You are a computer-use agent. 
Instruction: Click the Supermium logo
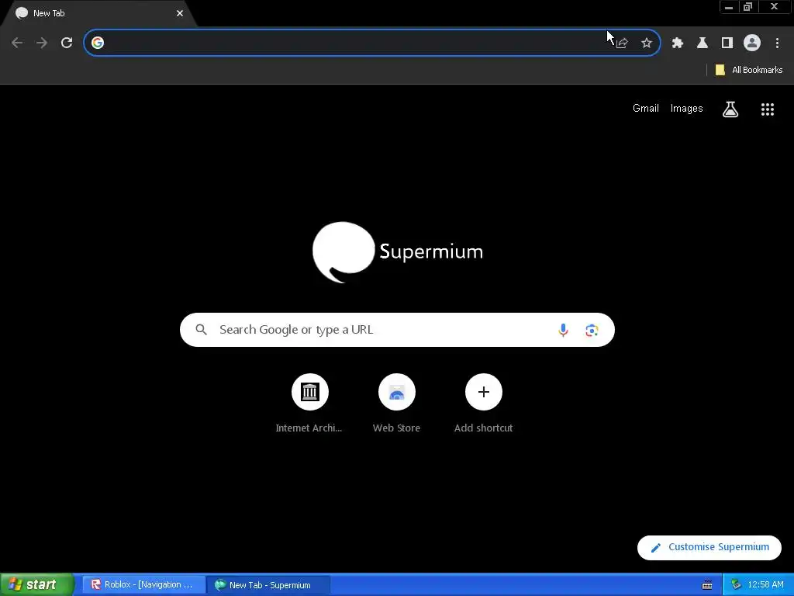pos(398,252)
